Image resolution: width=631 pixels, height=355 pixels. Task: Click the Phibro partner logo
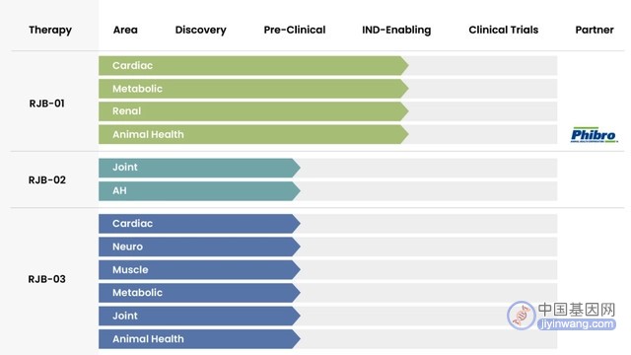594,135
